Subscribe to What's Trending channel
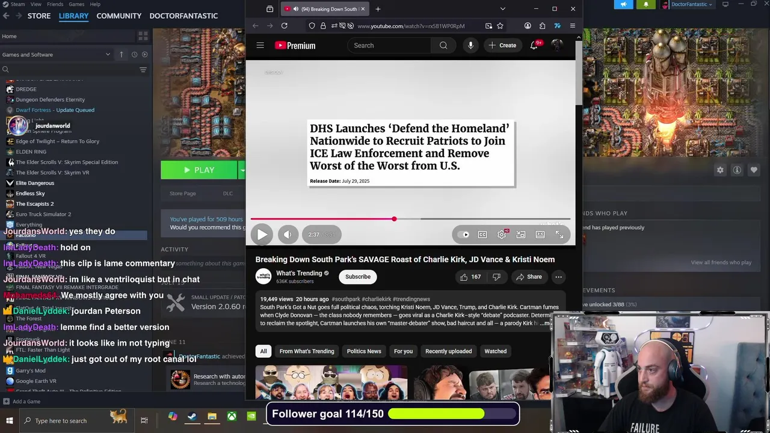 point(358,277)
